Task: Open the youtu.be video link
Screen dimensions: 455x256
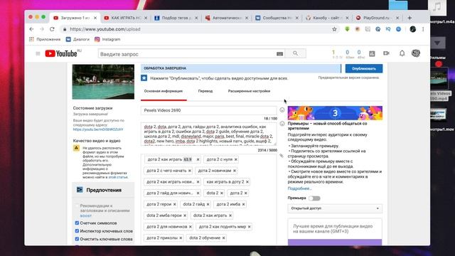Action: tap(98, 129)
